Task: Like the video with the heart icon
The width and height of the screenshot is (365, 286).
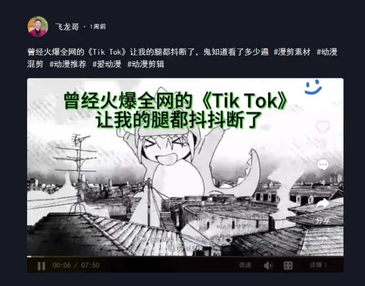Action: click(323, 127)
